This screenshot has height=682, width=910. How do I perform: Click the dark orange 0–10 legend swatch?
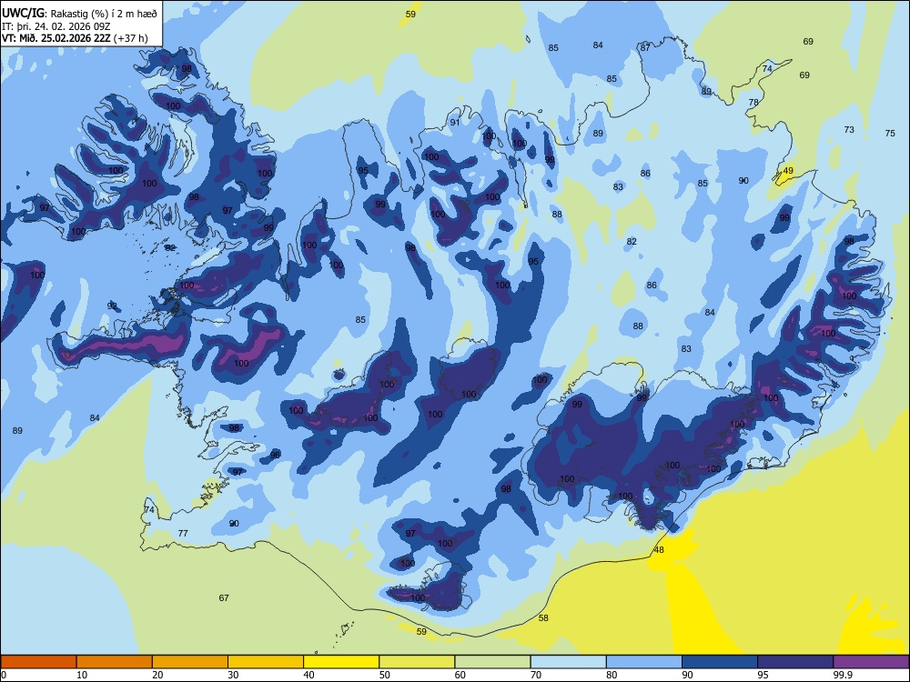[x=38, y=662]
